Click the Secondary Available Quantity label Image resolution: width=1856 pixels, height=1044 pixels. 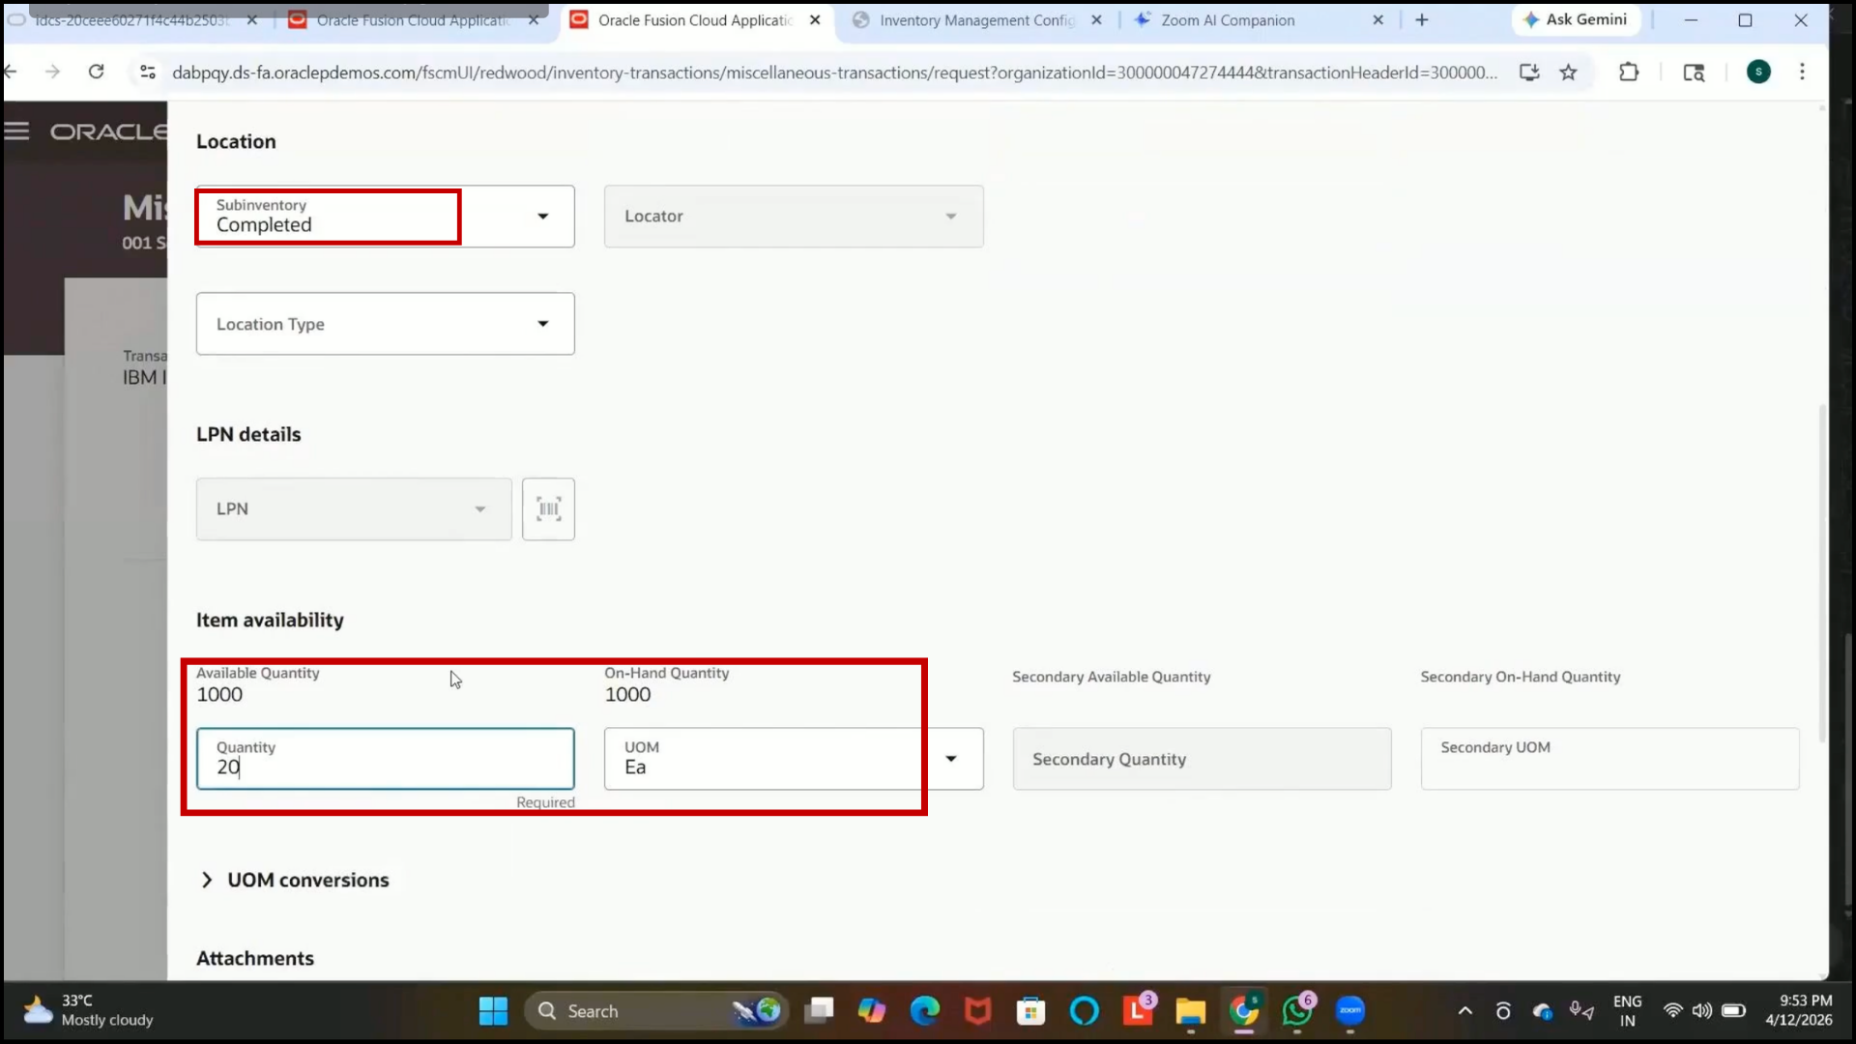pyautogui.click(x=1111, y=678)
